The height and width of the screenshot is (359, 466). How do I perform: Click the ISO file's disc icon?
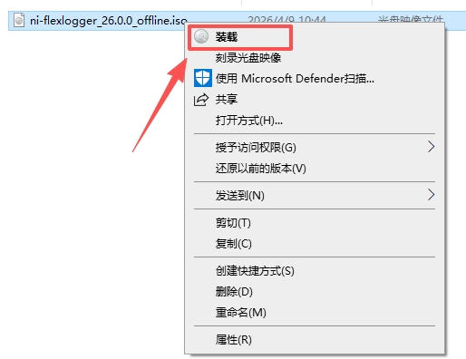point(19,21)
